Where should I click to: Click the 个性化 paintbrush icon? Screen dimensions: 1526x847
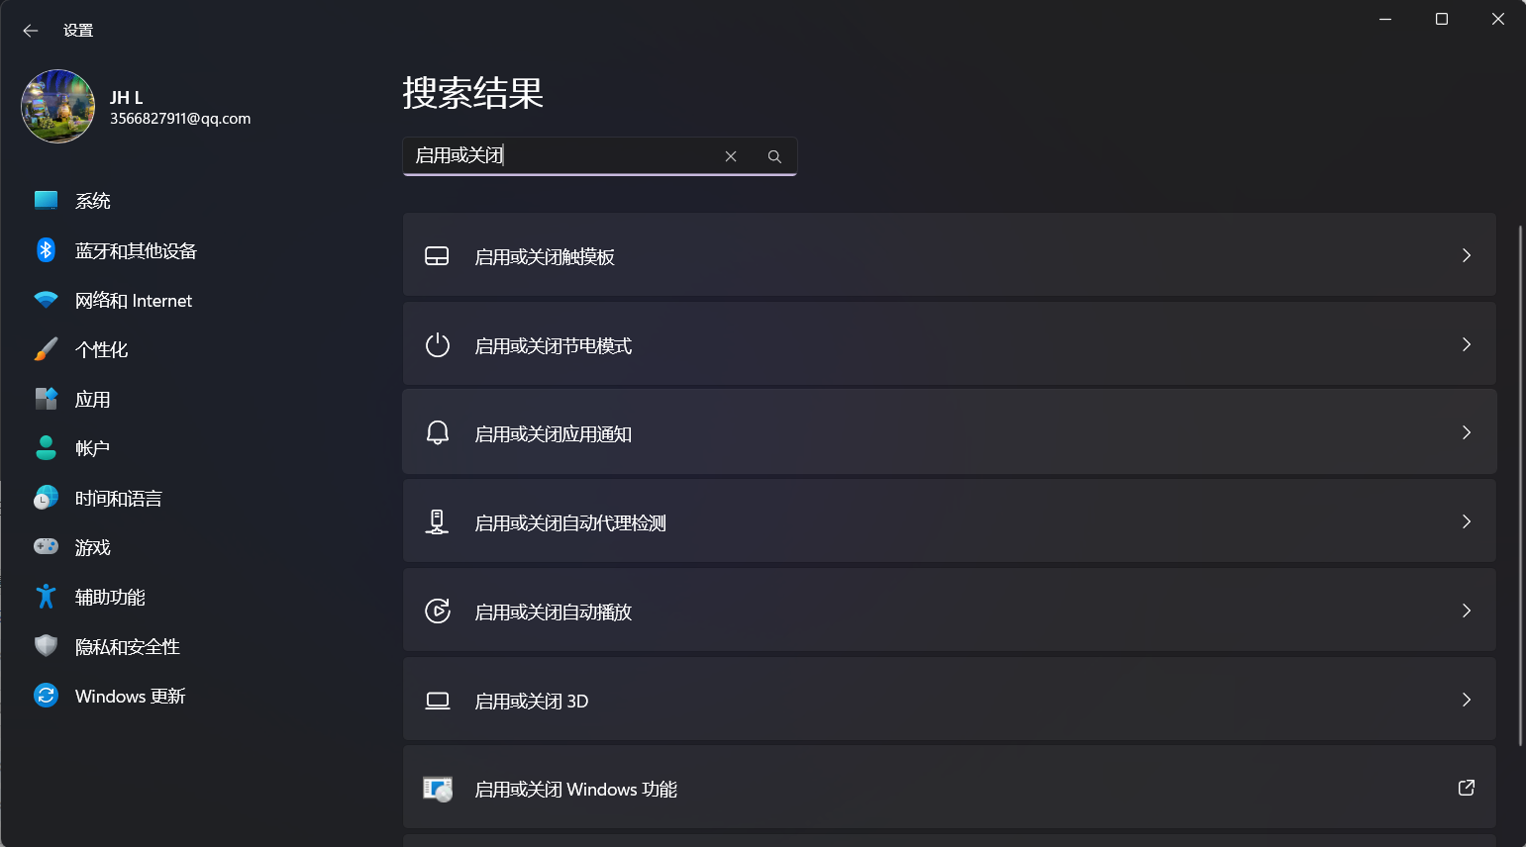(x=46, y=349)
